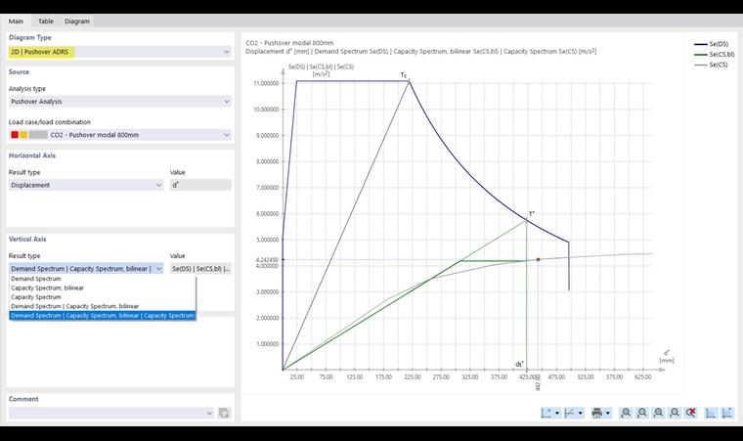Open the axis settings tool icon

[546, 413]
